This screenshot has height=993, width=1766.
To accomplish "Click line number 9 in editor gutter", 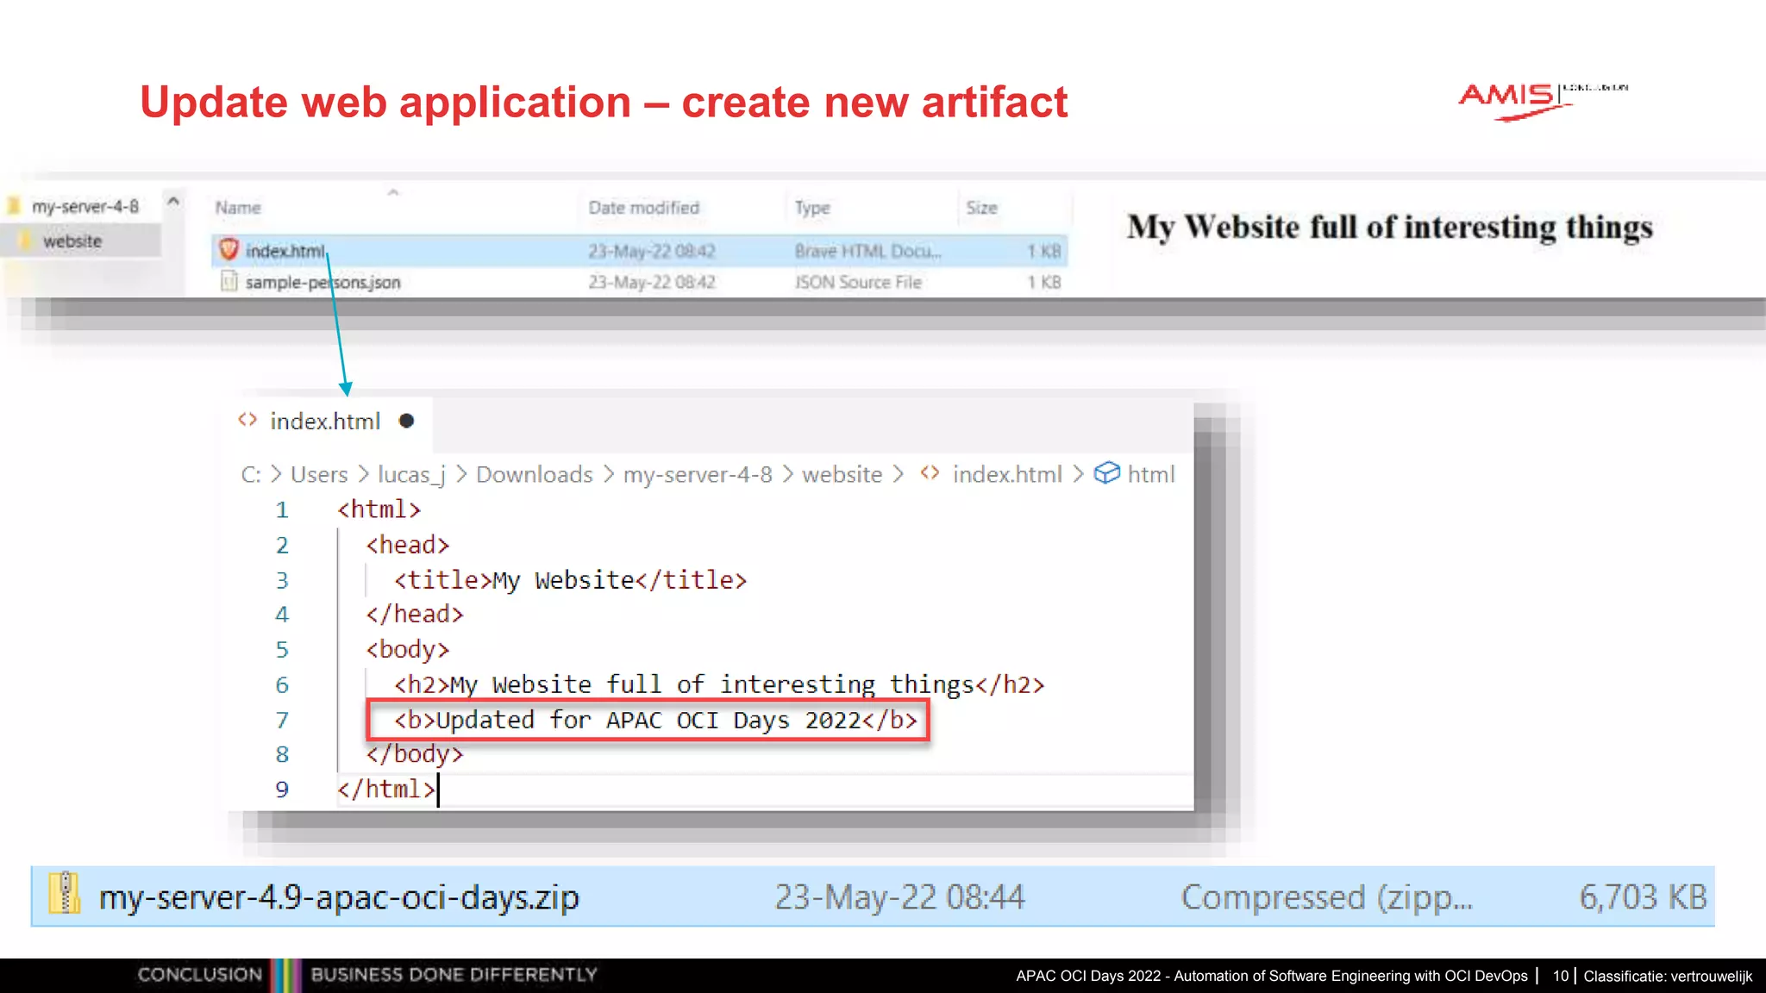I will tap(282, 790).
